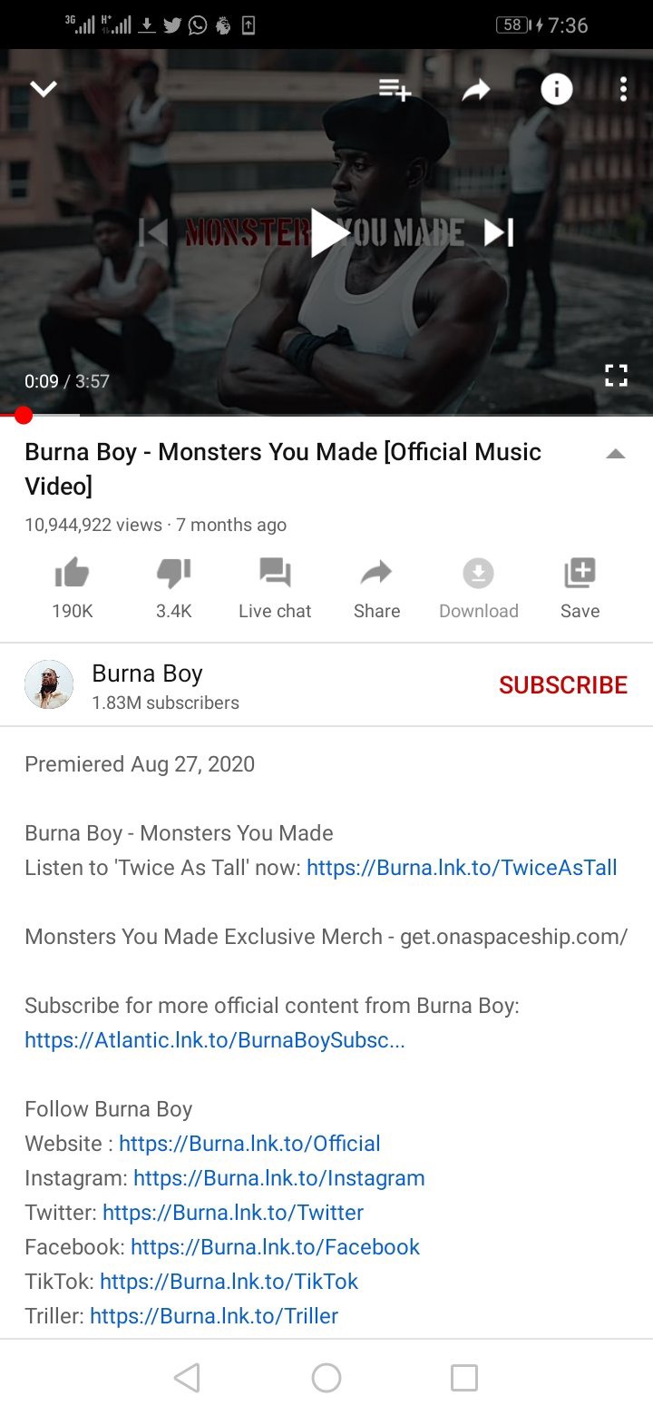Open the three-dot more options menu
The image size is (653, 1416).
[x=623, y=89]
